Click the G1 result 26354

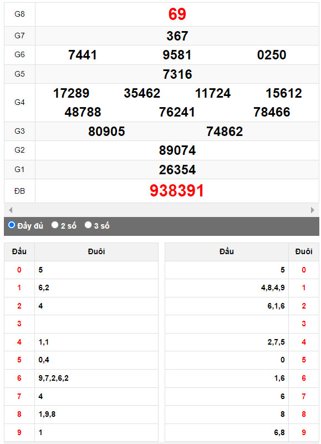(x=177, y=170)
